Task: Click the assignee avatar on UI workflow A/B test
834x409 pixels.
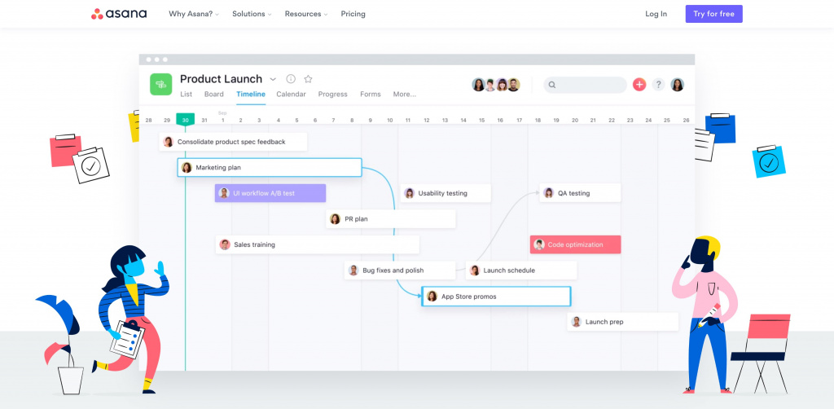Action: 224,193
